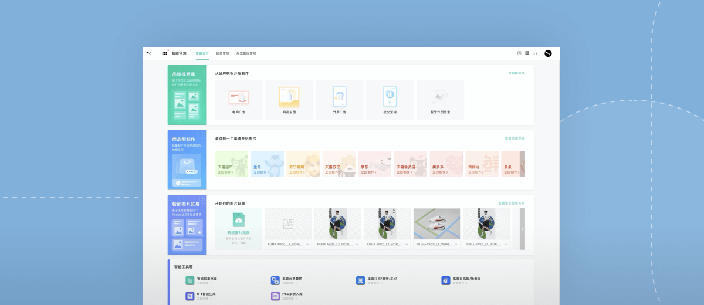
Task: Show more image extensions with right arrow
Action: pos(522,229)
